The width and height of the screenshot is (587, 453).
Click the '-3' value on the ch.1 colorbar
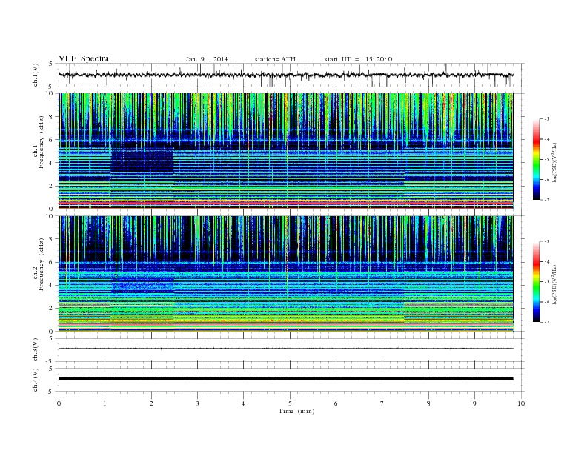(x=546, y=119)
